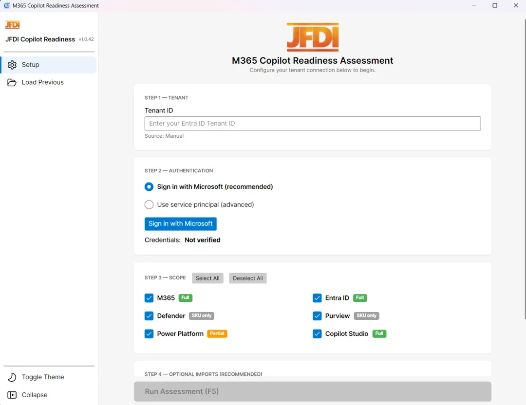Click the blue Sign in with Microsoft button
The height and width of the screenshot is (405, 526).
[181, 223]
